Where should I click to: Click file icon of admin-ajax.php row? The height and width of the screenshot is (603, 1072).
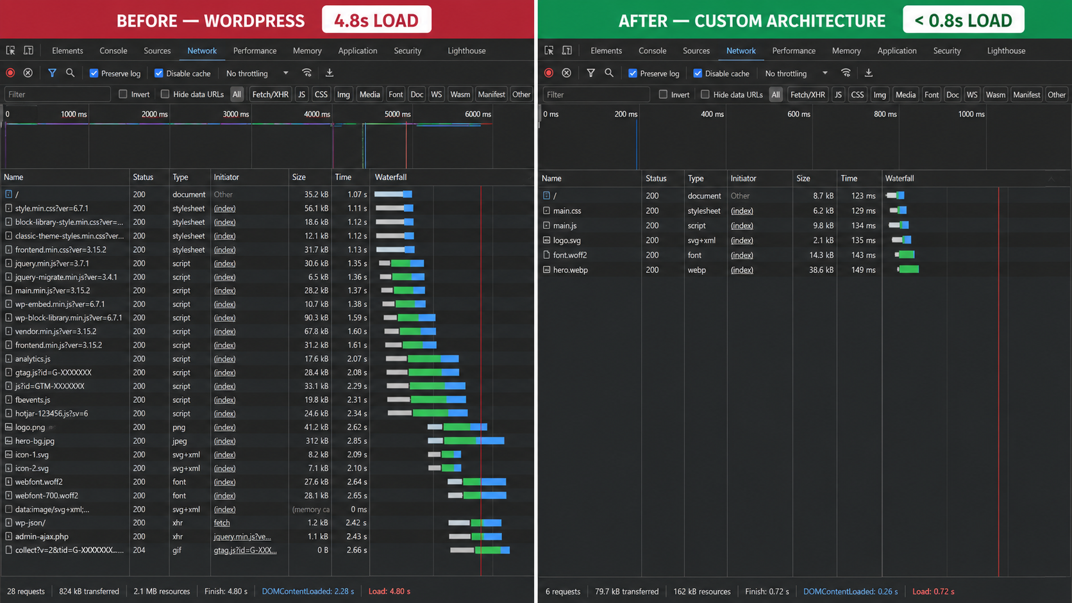pos(8,536)
